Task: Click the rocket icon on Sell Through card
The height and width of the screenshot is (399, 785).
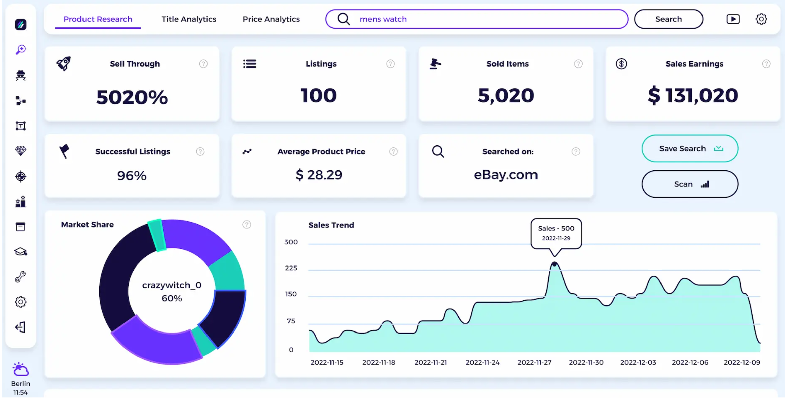Action: pyautogui.click(x=63, y=63)
